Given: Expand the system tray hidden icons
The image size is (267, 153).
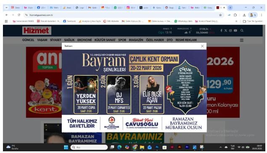Looking at the screenshot, I should pyautogui.click(x=220, y=147).
